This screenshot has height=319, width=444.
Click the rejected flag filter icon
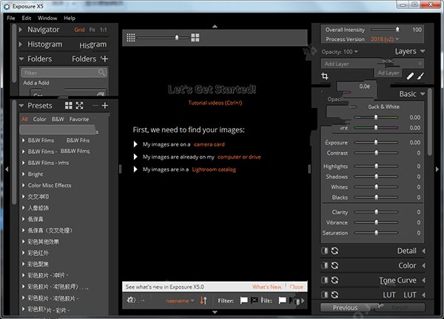click(x=255, y=300)
